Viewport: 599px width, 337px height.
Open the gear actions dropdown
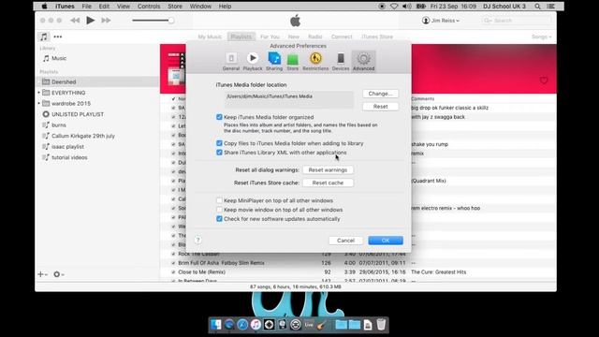pos(58,274)
